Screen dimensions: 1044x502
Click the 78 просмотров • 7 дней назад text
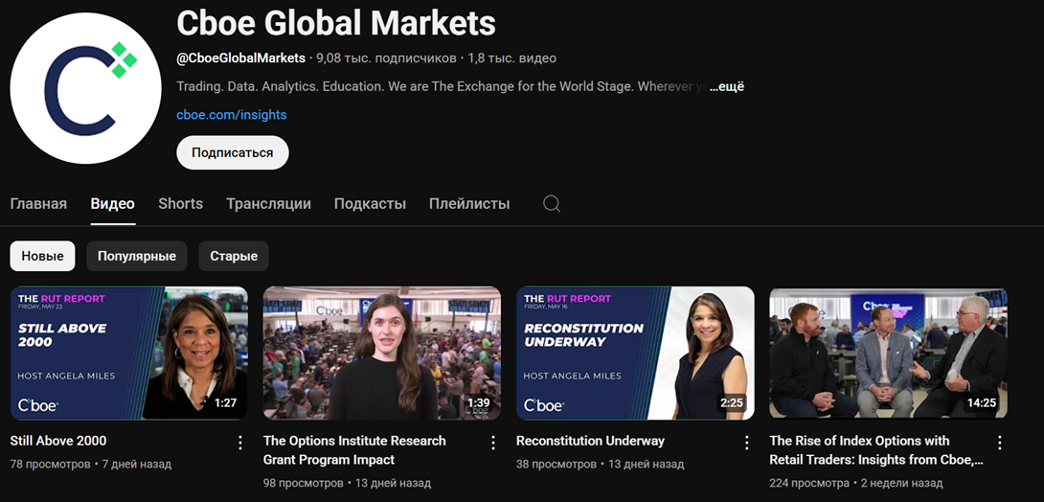point(91,464)
